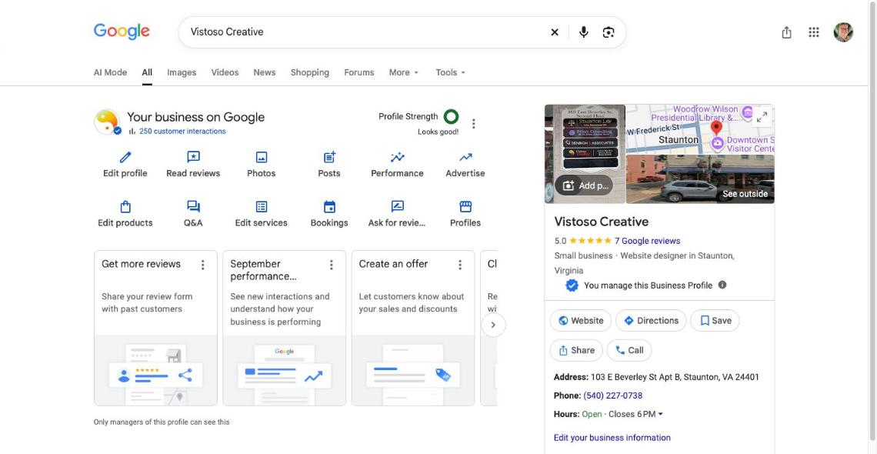Switch to Videos tab
Viewport: 877px width, 454px height.
pyautogui.click(x=225, y=72)
